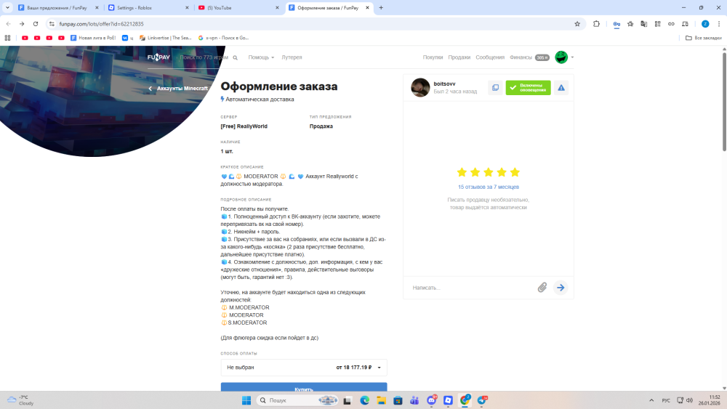The height and width of the screenshot is (409, 727).
Task: Open seller name boitsovv profile
Action: click(x=444, y=84)
